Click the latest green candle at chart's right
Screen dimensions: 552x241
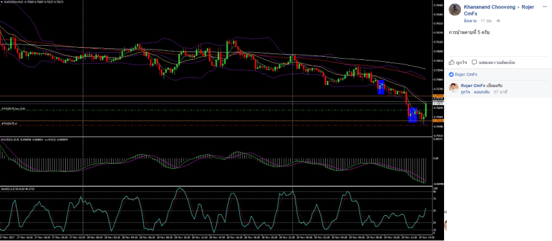pyautogui.click(x=426, y=110)
